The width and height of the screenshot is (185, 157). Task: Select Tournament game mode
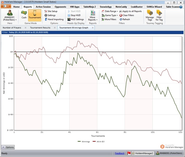click(35, 15)
